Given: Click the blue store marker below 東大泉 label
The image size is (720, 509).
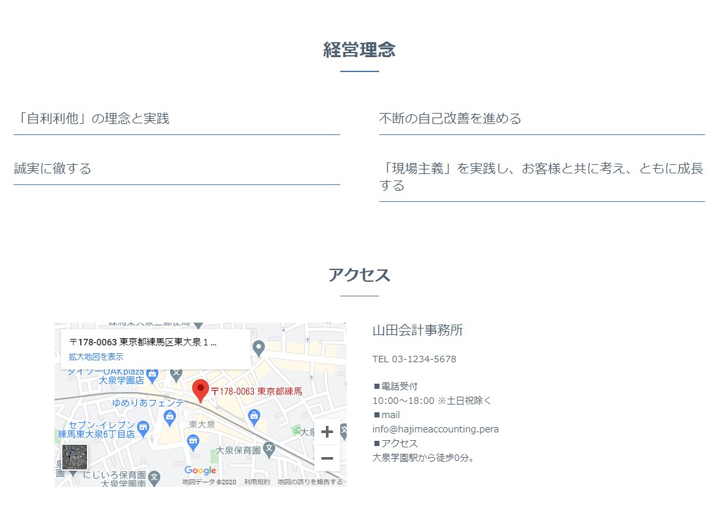Looking at the screenshot, I should pos(193,442).
